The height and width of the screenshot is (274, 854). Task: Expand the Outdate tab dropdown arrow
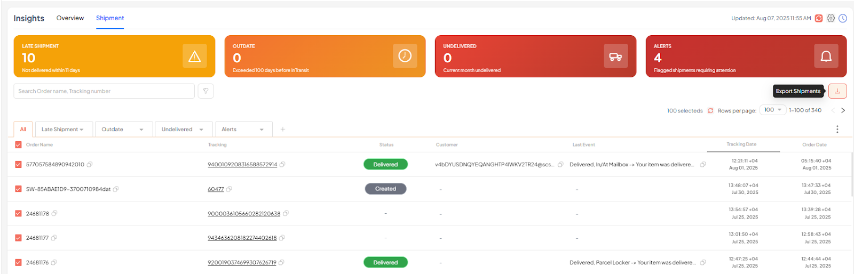141,130
